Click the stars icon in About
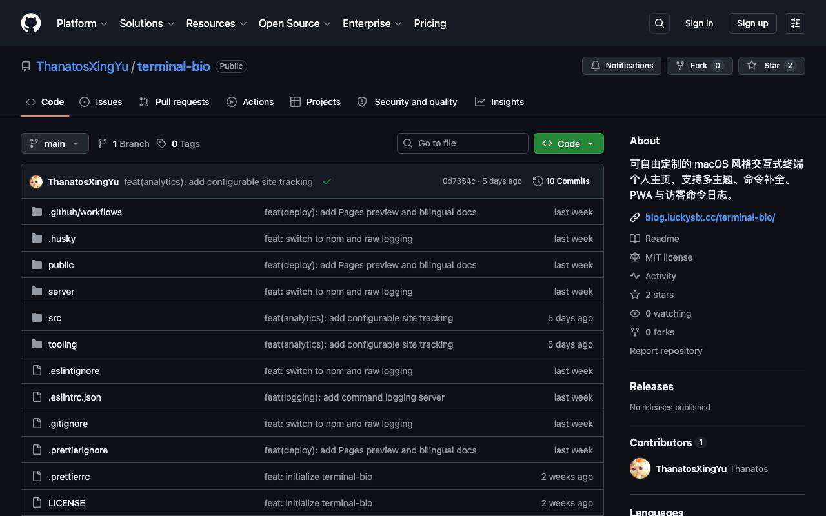This screenshot has width=826, height=516. click(x=635, y=295)
